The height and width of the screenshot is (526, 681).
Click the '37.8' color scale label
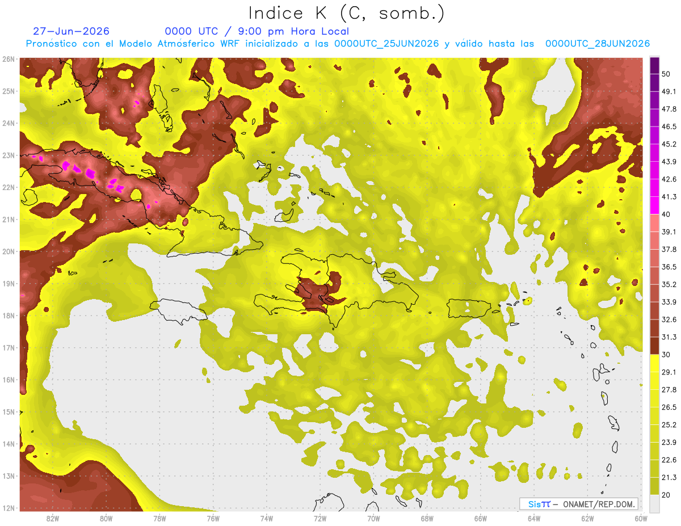669,249
